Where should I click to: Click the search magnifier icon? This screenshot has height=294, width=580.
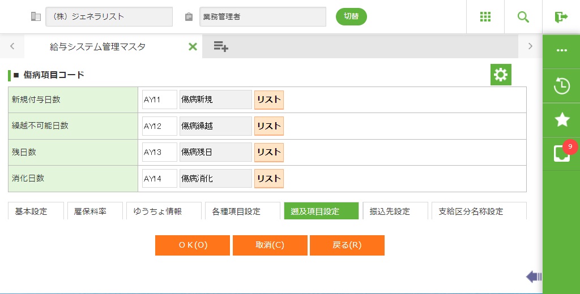[x=523, y=17]
